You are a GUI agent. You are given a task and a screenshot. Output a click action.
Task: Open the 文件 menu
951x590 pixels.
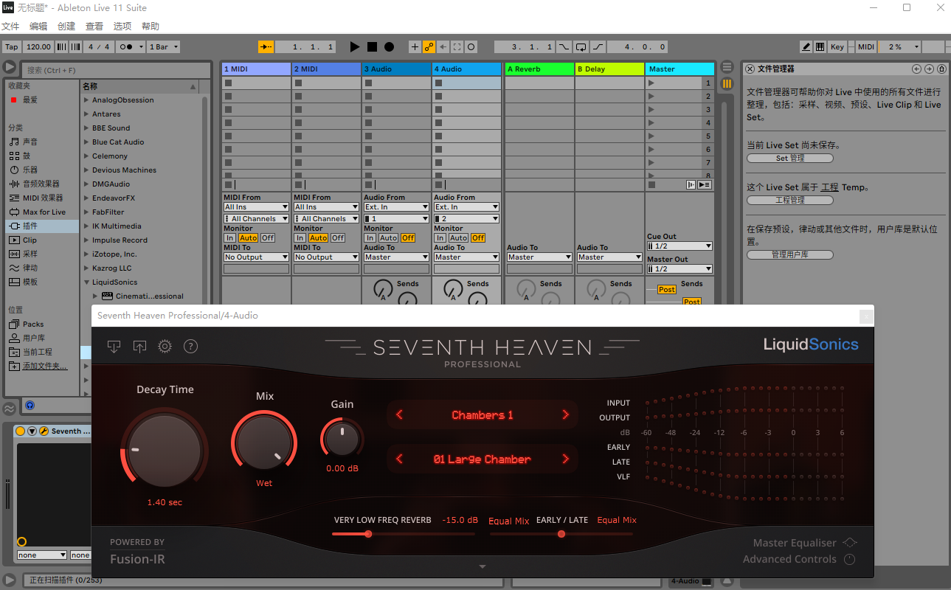(10, 26)
